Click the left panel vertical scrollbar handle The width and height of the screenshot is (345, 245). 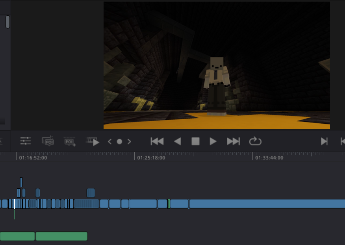point(8,22)
